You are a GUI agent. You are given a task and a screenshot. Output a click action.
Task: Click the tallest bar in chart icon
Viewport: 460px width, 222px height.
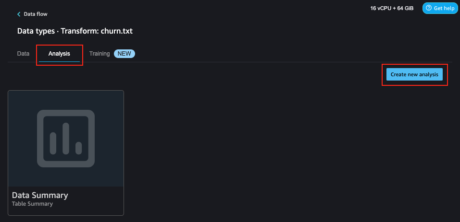(66, 139)
